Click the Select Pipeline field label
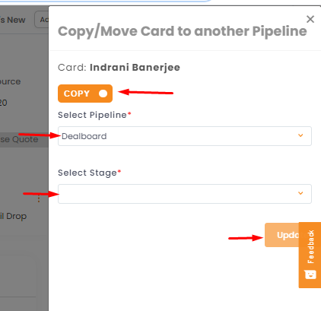 click(x=94, y=115)
